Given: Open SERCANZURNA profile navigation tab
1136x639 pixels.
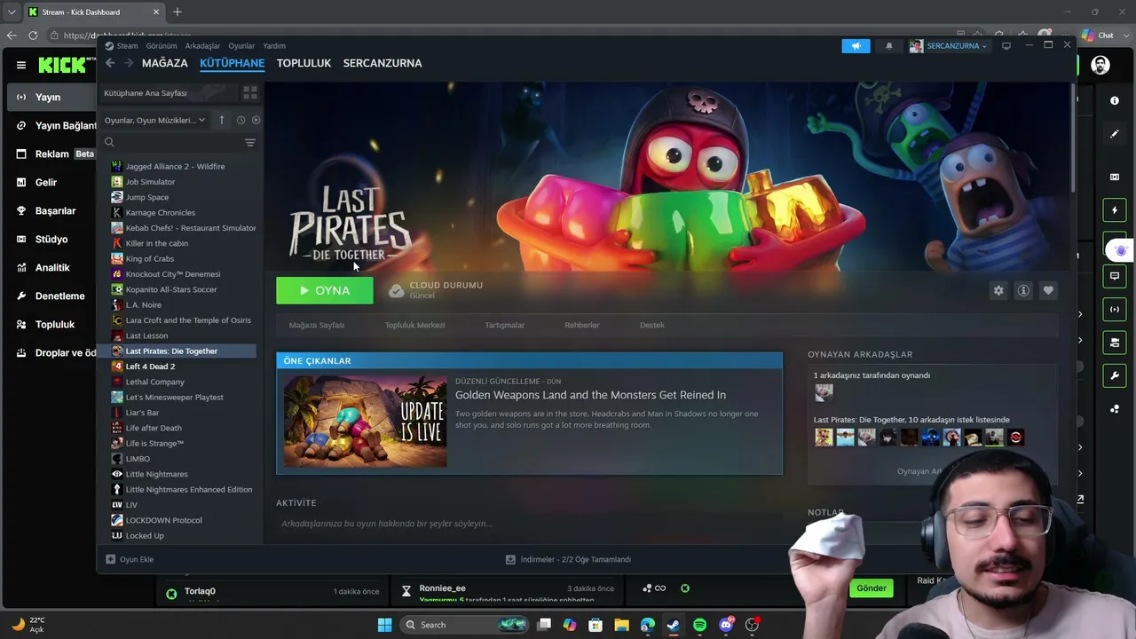Looking at the screenshot, I should coord(383,63).
